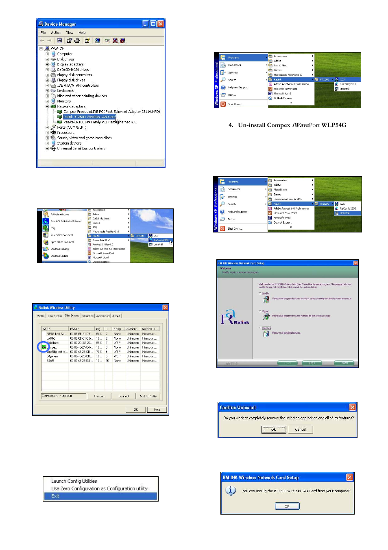Click the Processors chip icon

[53, 133]
